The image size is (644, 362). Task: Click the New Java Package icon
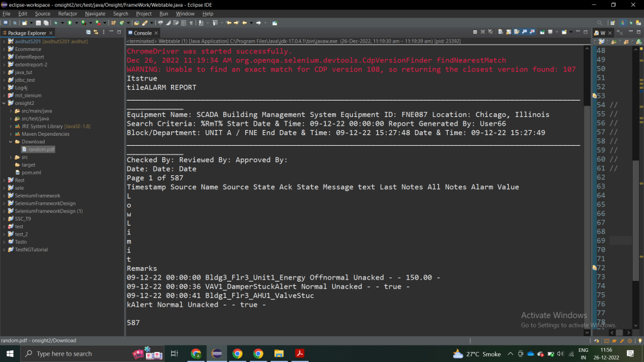113,23
